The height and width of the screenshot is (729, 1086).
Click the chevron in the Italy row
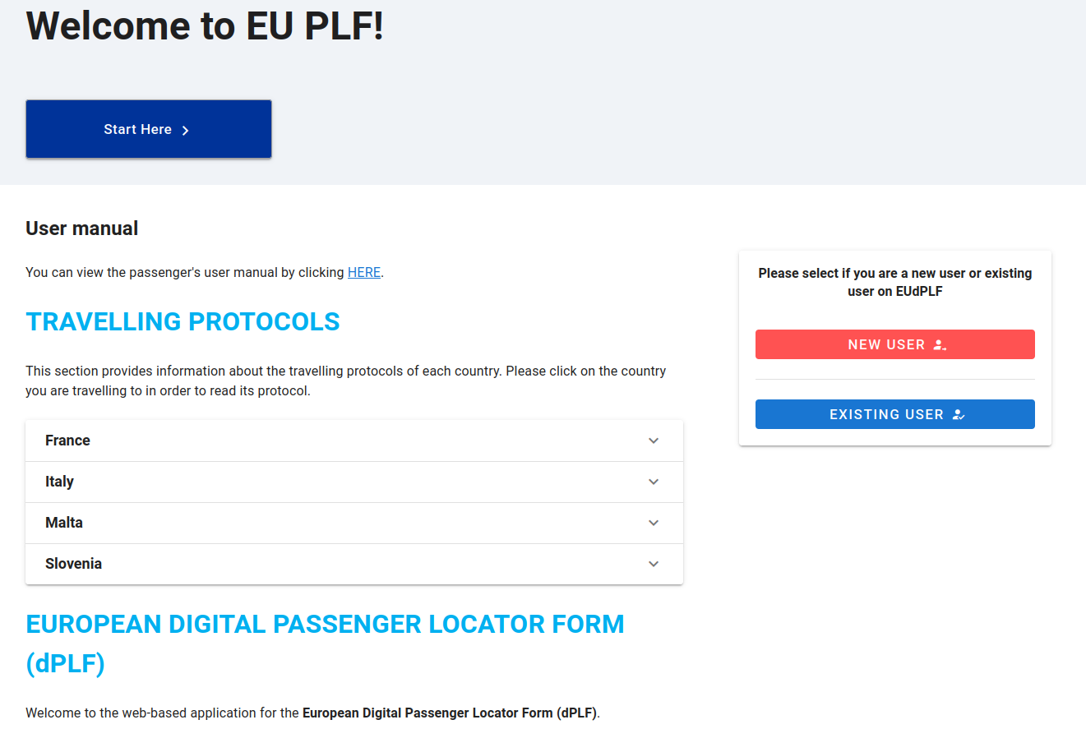point(654,482)
